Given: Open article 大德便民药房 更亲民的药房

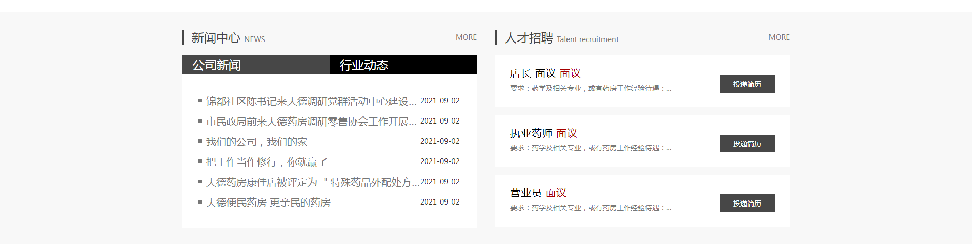Looking at the screenshot, I should 268,202.
